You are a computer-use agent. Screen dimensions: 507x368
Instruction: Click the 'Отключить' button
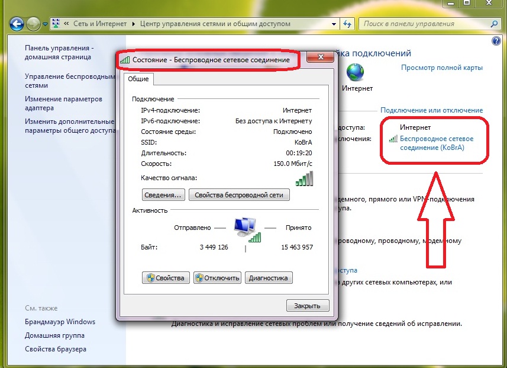pos(217,278)
